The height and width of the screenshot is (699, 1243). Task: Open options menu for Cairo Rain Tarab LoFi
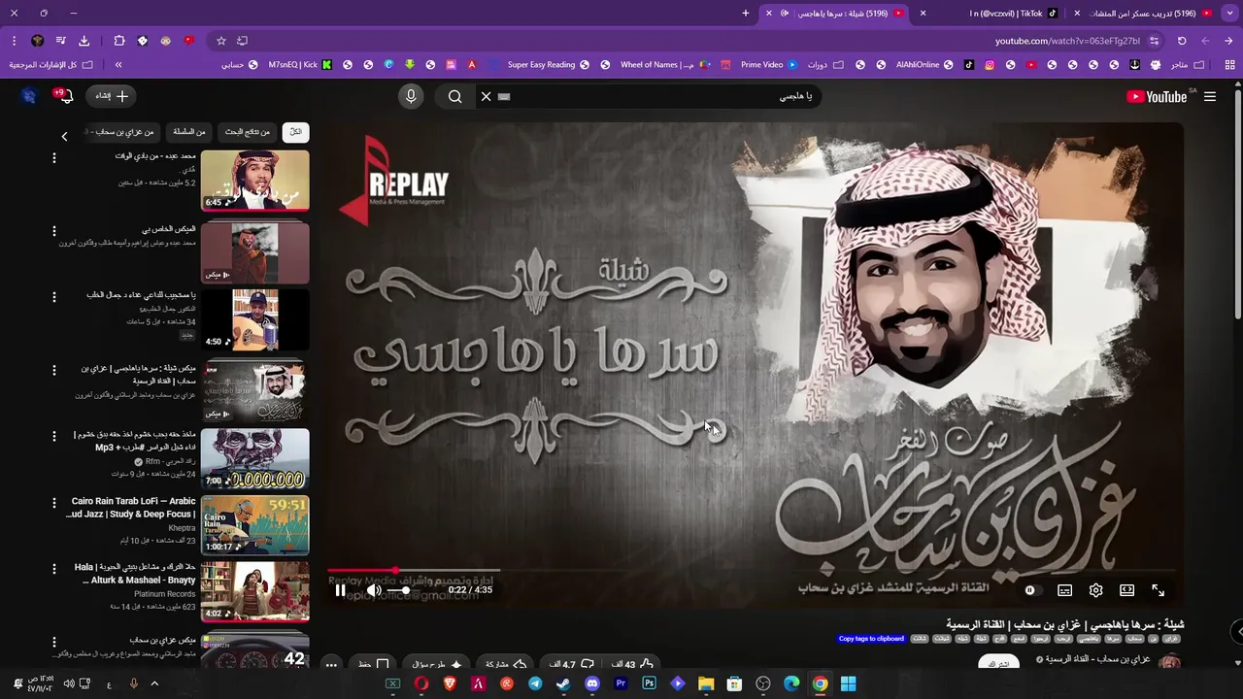(x=54, y=503)
